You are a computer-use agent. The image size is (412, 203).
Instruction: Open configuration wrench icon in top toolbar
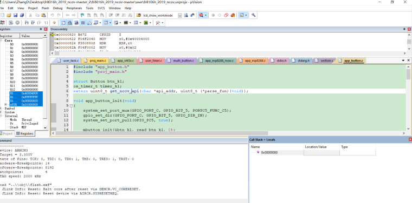pos(253,15)
